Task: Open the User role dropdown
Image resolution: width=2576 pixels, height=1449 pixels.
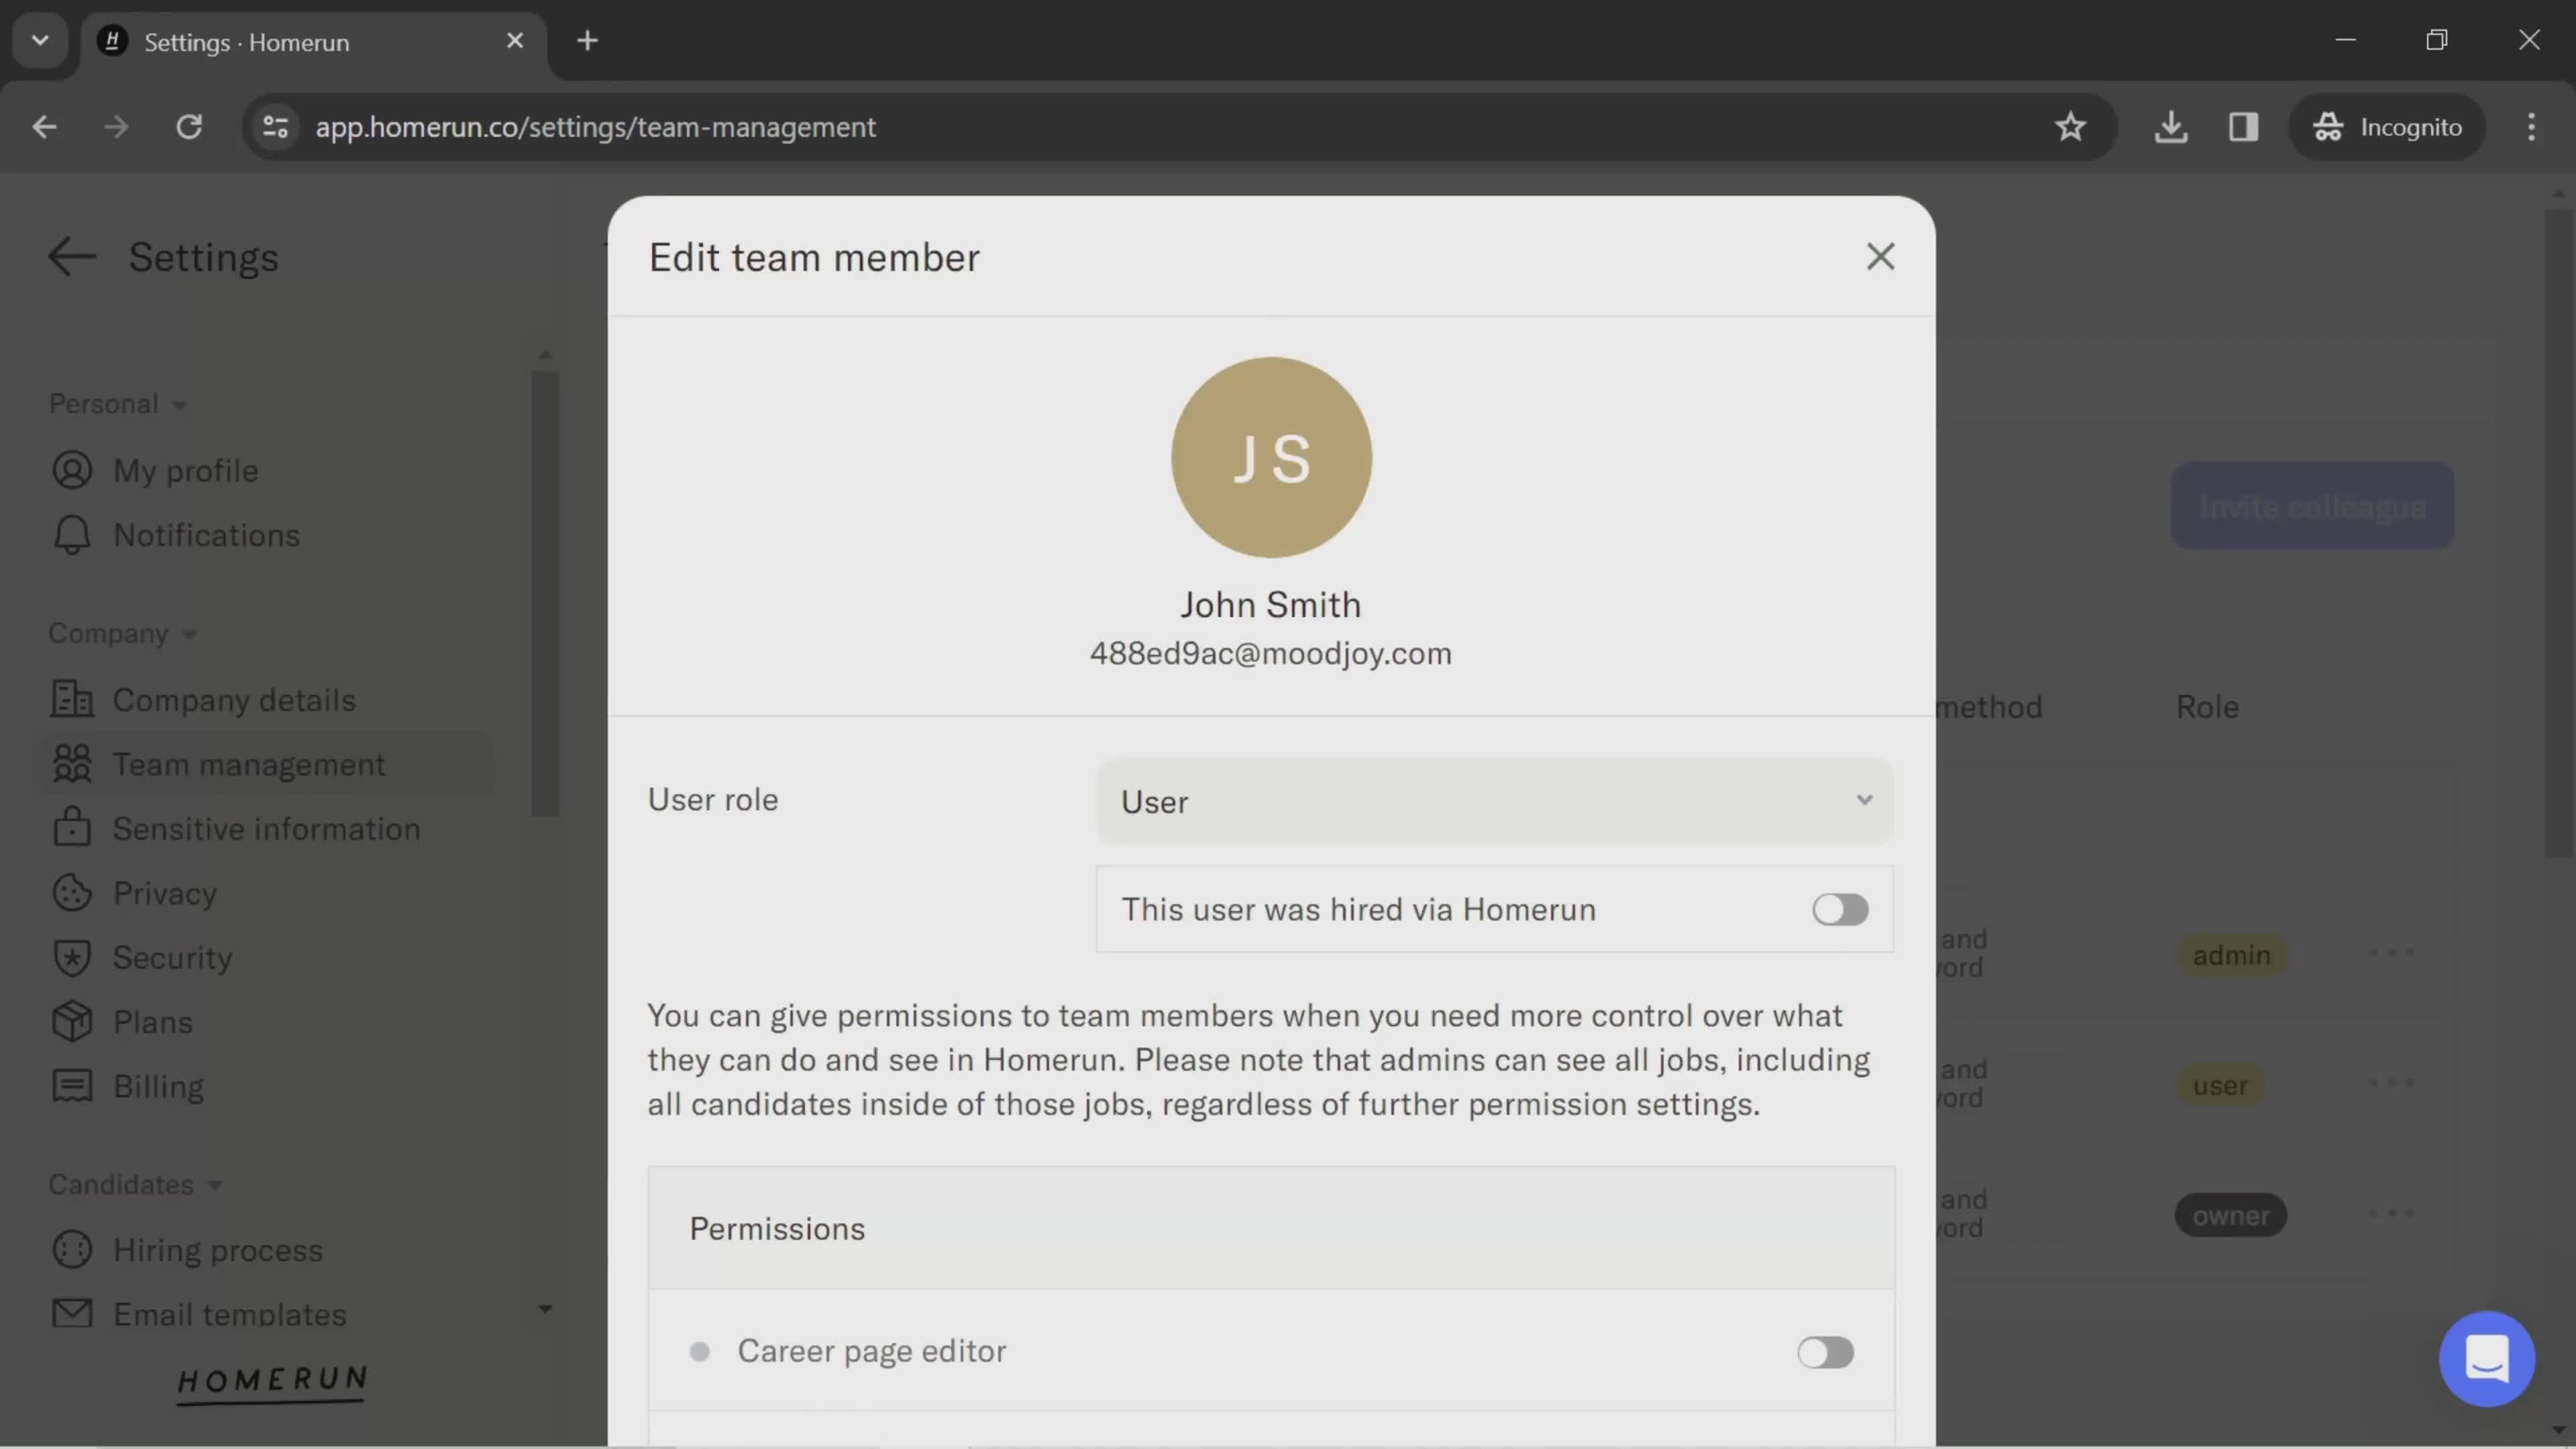Action: coord(1495,801)
